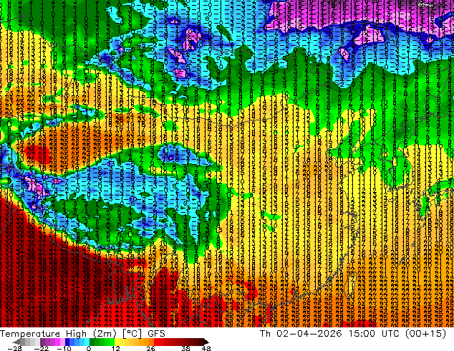The width and height of the screenshot is (454, 351).
Task: Select the cyan swatch in the legend
Action: click(87, 342)
